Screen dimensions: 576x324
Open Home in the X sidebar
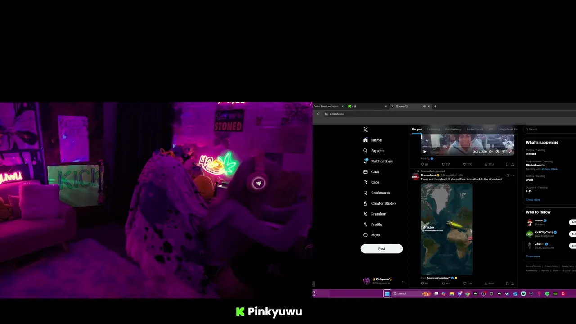373,140
